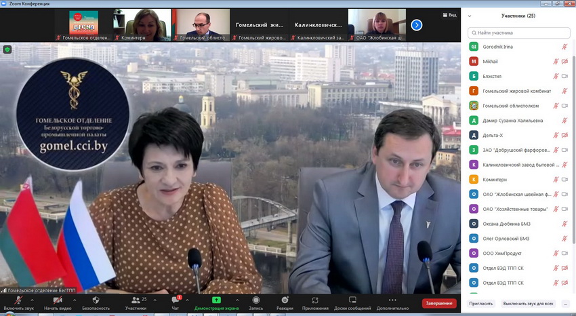Select participant Гомельский жировой комбинат in list

pos(518,91)
